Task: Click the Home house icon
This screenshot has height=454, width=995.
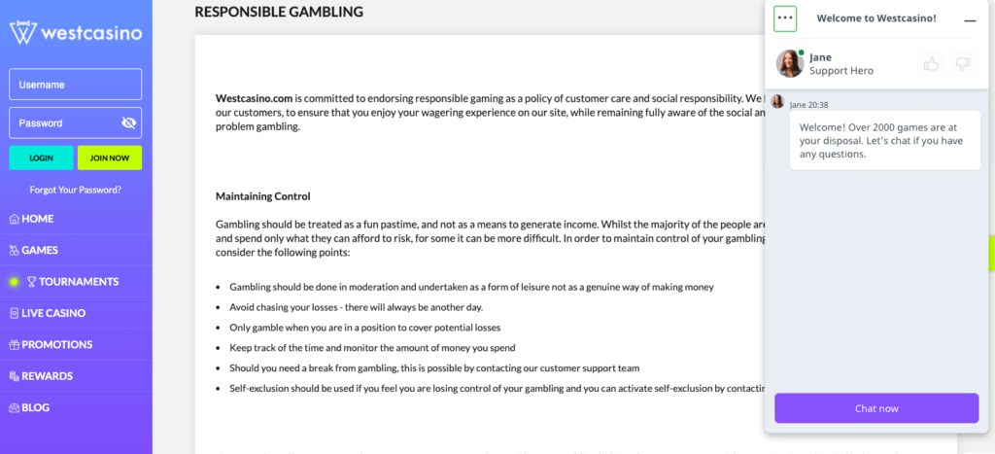Action: pos(14,219)
